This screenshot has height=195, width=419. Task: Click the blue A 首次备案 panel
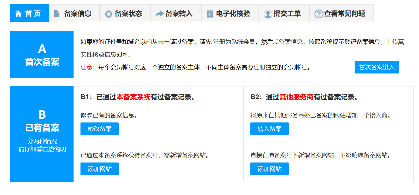[x=42, y=55]
